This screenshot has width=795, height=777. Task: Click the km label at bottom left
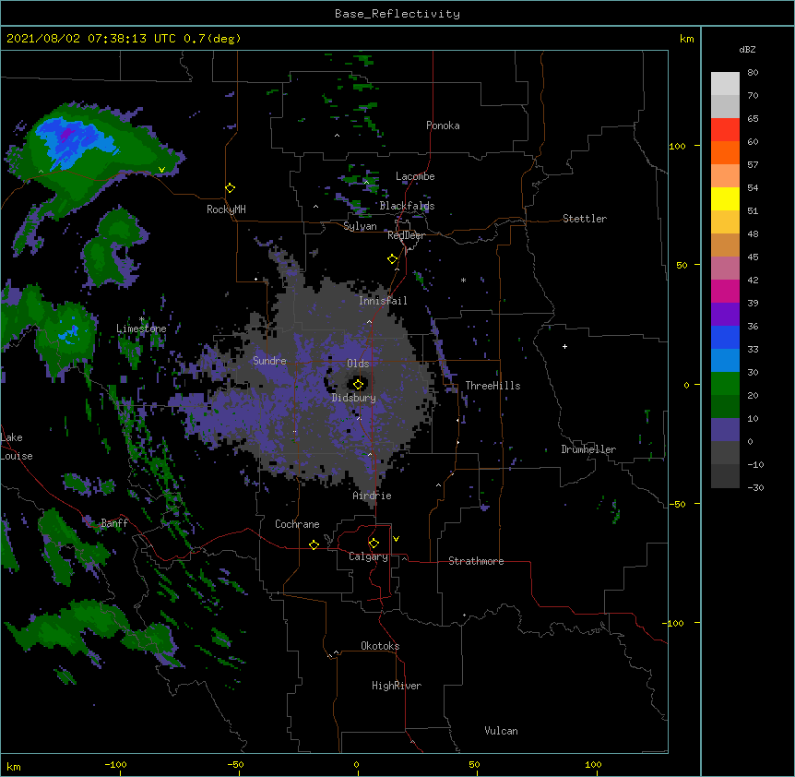14,766
